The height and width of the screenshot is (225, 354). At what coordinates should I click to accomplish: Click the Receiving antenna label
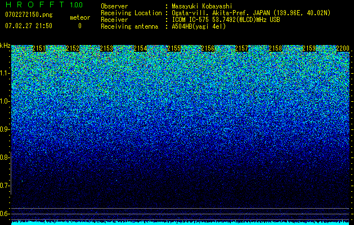[x=129, y=26]
